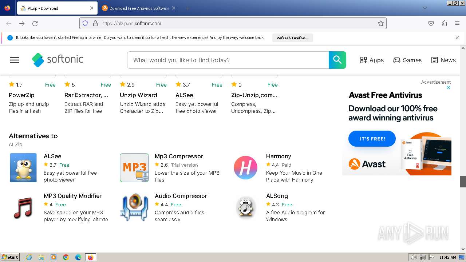Click the Audio Compressor app icon

tap(134, 207)
